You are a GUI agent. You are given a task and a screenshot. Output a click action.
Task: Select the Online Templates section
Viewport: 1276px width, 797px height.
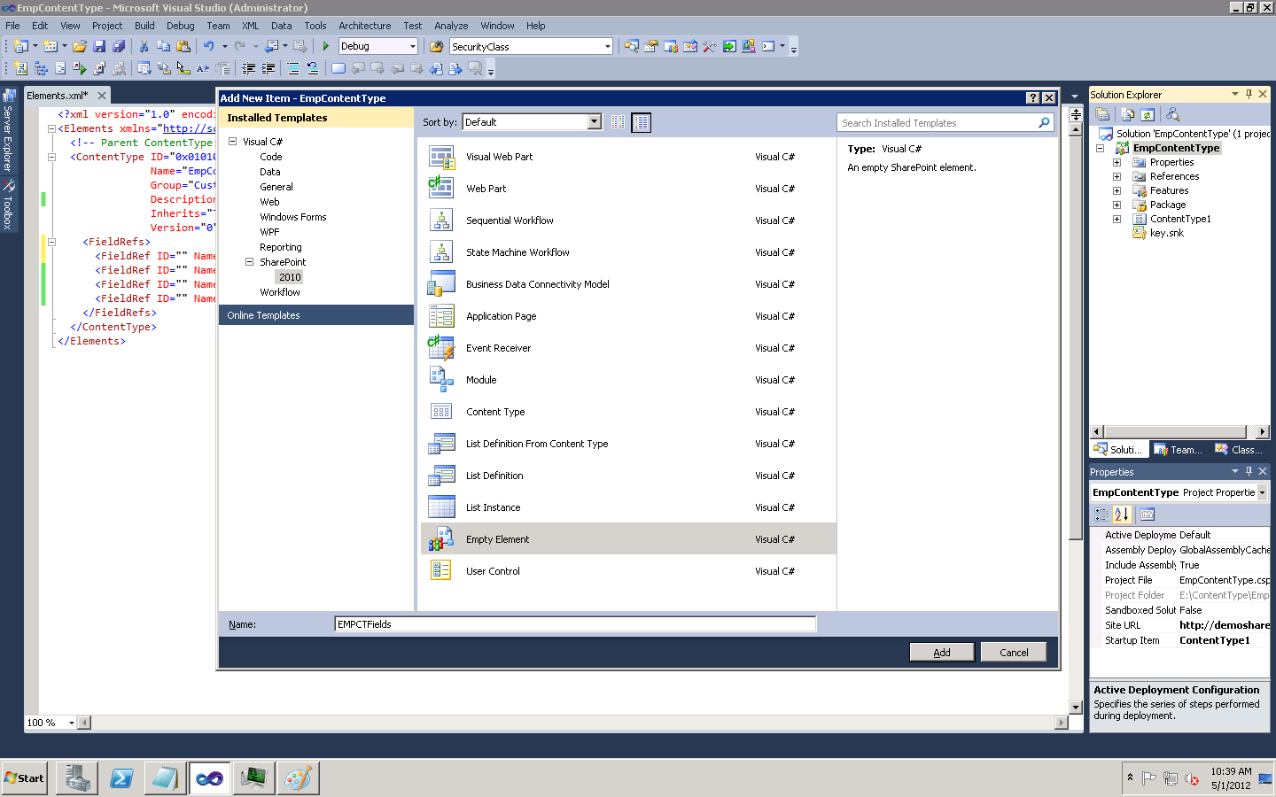[316, 315]
